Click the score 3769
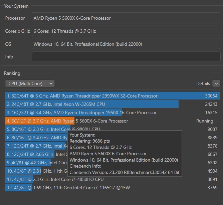This screenshot has width=223, height=205. click(x=212, y=188)
